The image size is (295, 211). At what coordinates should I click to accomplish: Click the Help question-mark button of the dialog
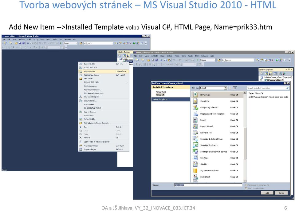coord(285,83)
